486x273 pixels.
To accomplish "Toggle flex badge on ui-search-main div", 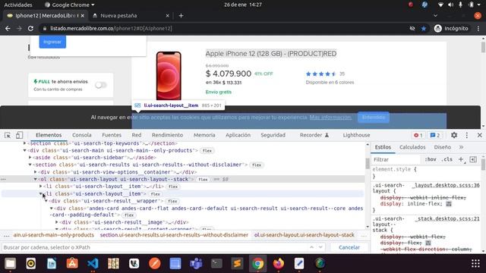I will (207, 151).
